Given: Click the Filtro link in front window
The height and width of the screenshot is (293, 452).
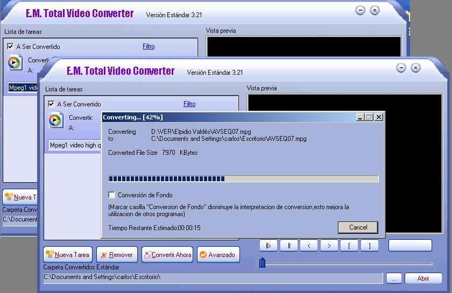Looking at the screenshot, I should pos(189,104).
